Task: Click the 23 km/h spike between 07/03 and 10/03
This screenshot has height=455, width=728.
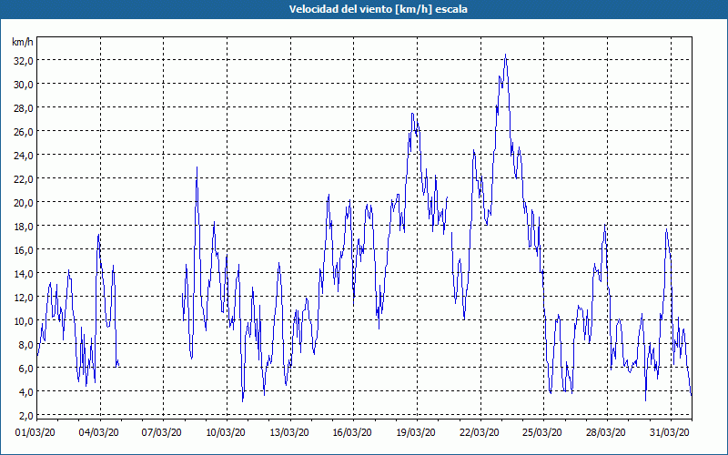Action: point(197,168)
